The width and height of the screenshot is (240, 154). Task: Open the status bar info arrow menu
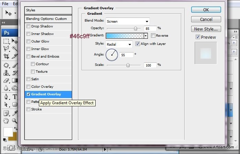click(105, 149)
